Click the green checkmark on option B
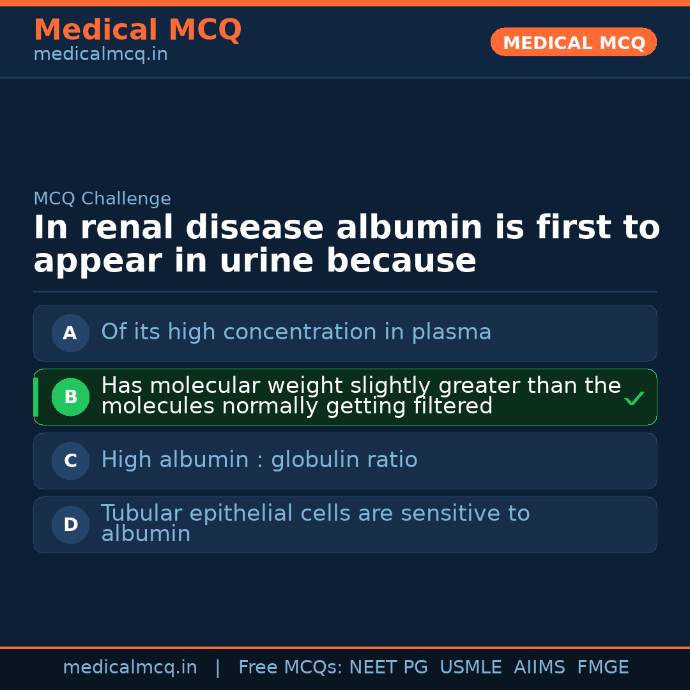The width and height of the screenshot is (690, 690). (634, 399)
